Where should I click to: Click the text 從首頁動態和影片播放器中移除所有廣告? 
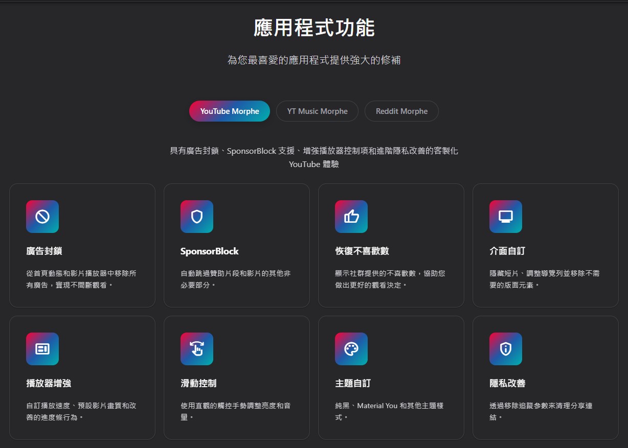[81, 279]
